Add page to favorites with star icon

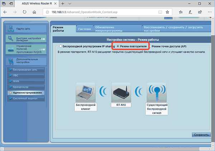(167, 12)
